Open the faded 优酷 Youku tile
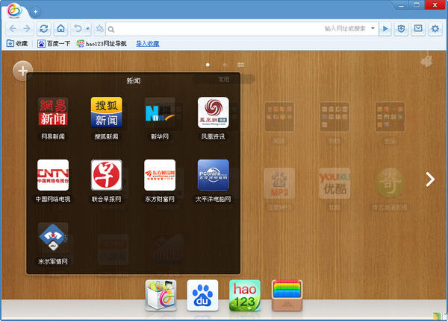This screenshot has width=448, height=321. click(335, 183)
